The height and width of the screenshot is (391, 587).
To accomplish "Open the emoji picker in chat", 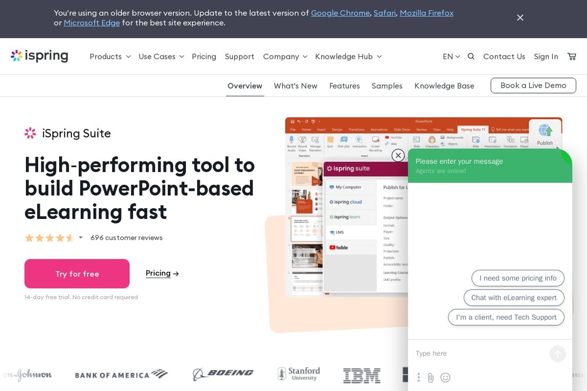I will click(x=445, y=378).
